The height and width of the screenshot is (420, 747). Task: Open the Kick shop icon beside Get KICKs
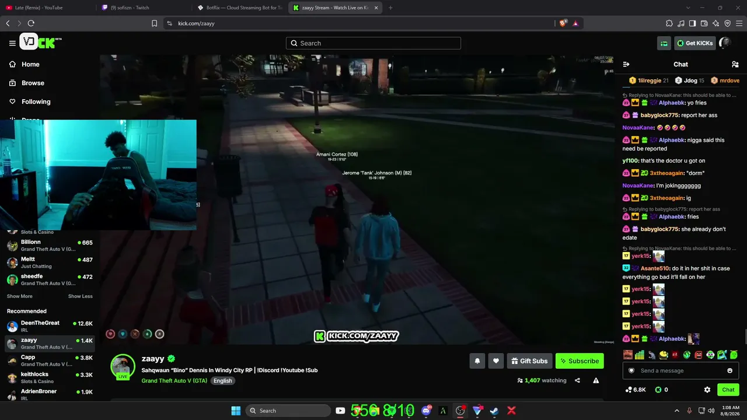(664, 43)
